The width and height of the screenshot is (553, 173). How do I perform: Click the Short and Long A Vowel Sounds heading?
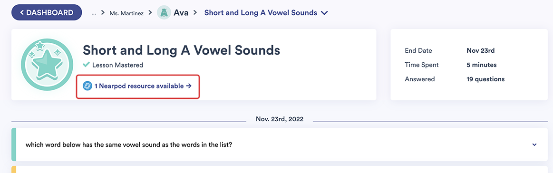[181, 50]
